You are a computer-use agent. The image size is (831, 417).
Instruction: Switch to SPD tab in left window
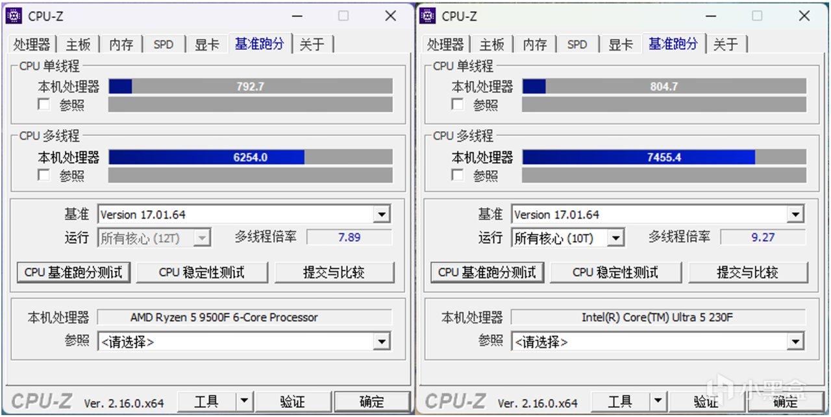pyautogui.click(x=164, y=45)
